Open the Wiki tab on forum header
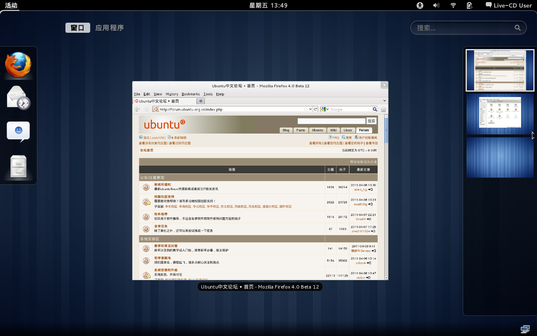 point(333,130)
